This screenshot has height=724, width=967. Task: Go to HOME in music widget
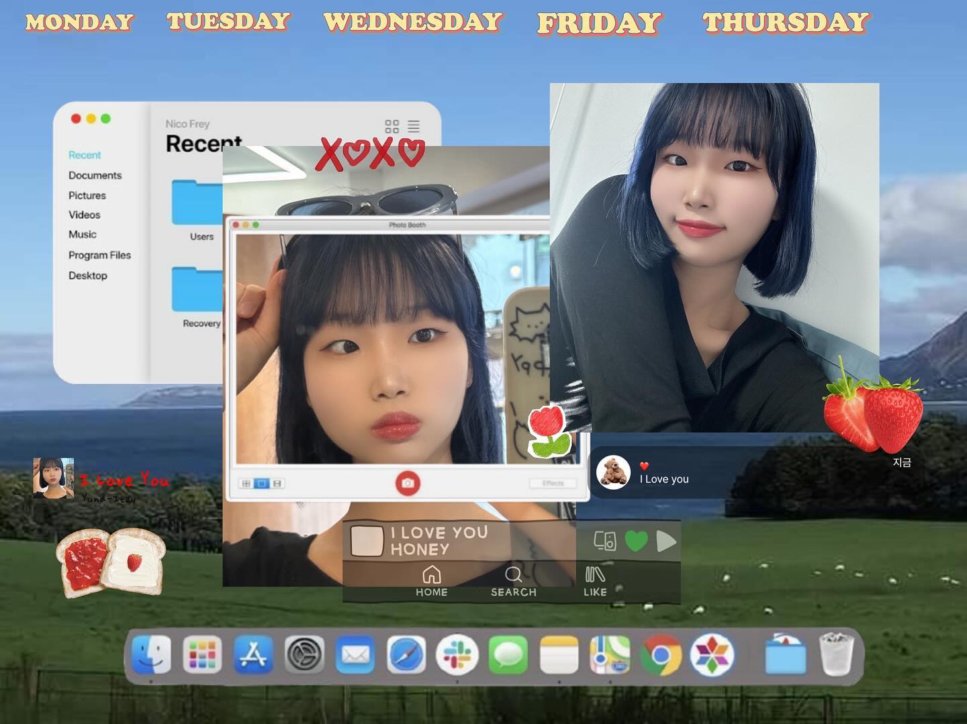431,581
